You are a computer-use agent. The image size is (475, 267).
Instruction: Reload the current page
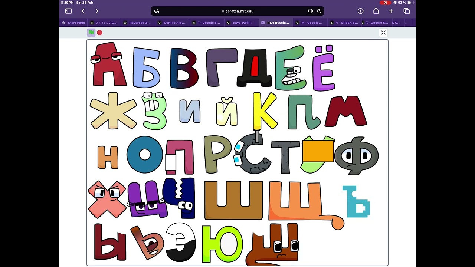click(x=319, y=11)
